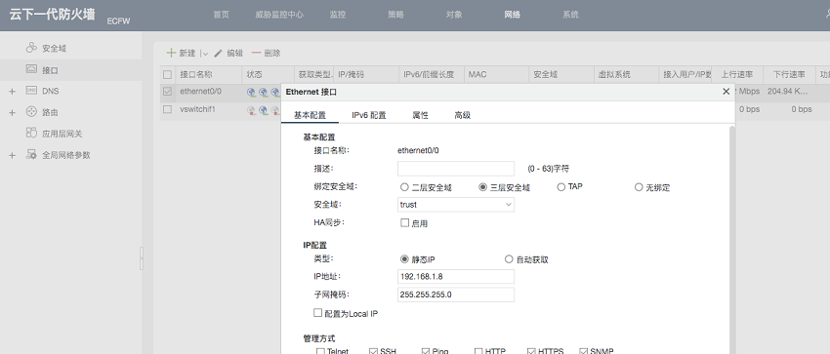Click the first status icon of ethernet0/0
Image resolution: width=830 pixels, height=354 pixels.
[251, 92]
